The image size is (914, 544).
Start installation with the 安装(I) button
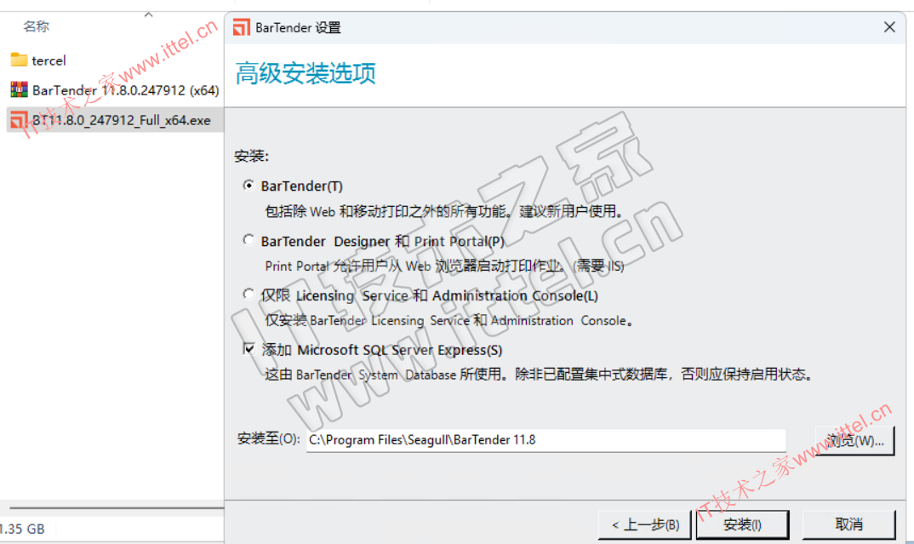coord(742,524)
